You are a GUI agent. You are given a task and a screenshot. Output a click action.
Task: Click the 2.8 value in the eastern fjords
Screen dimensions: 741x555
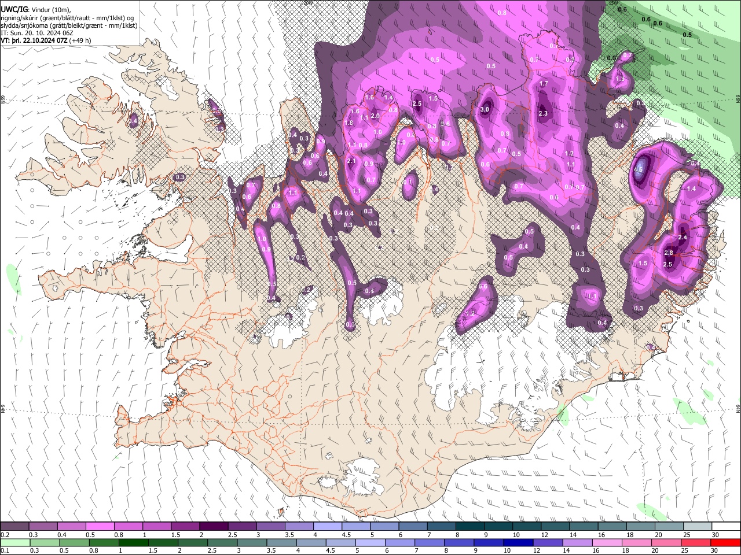[669, 253]
